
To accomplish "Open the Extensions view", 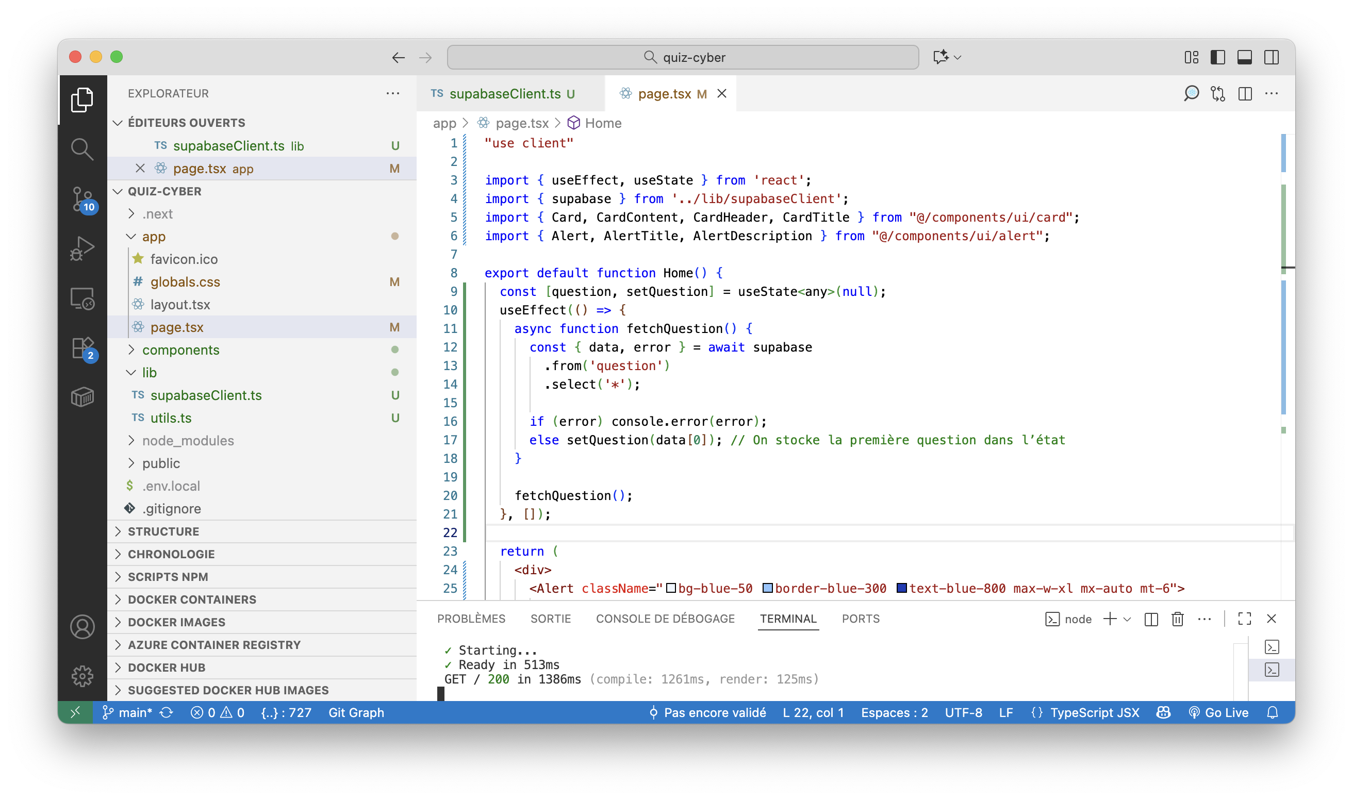I will [83, 348].
